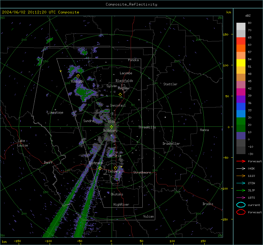Click the Okotoks label
Viewport: 263px width, 245px height.
pos(117,195)
